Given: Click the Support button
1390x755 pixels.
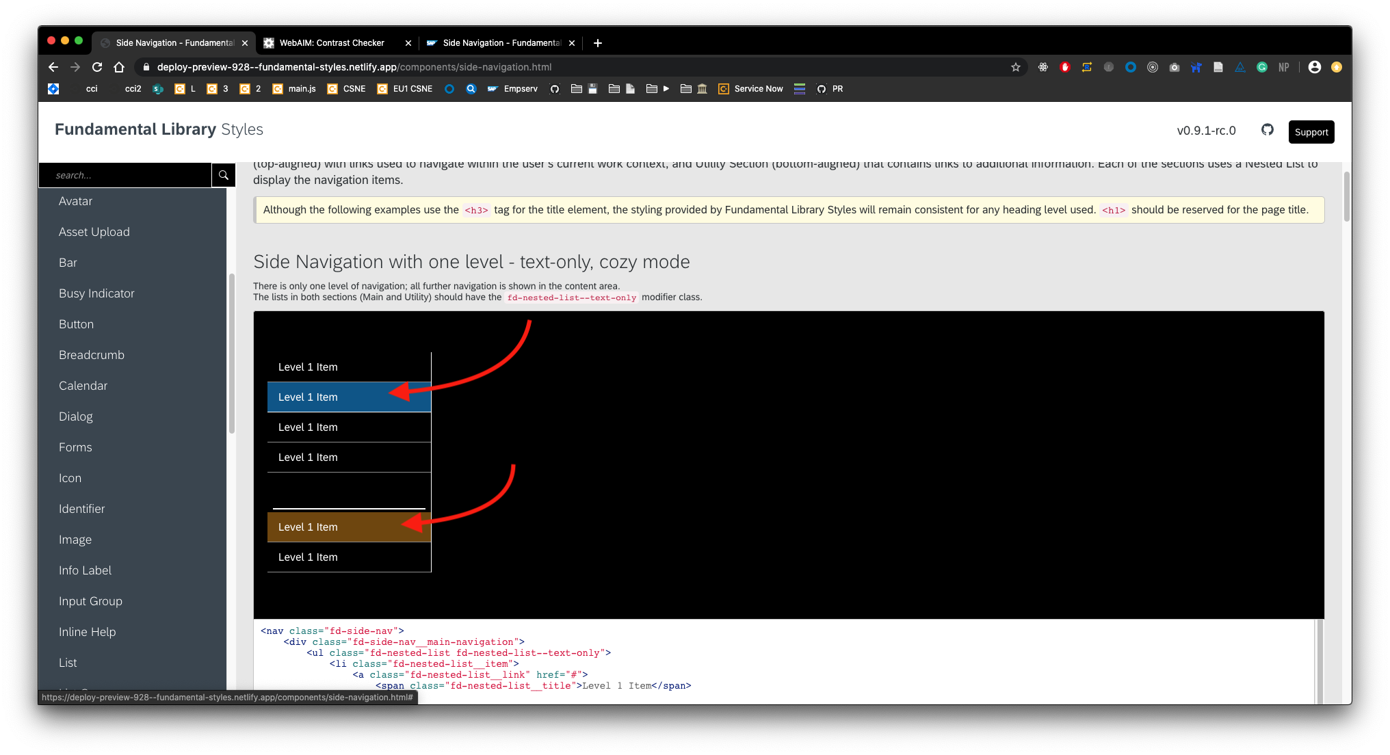Looking at the screenshot, I should tap(1311, 131).
